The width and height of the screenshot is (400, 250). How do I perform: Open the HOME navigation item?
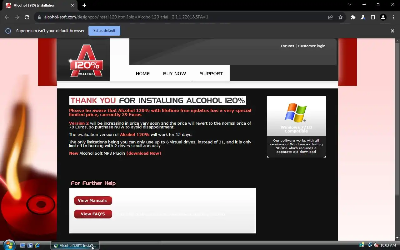[143, 73]
